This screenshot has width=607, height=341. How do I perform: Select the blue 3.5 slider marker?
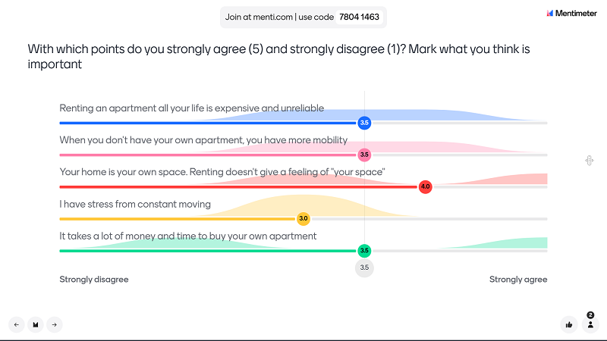[364, 123]
